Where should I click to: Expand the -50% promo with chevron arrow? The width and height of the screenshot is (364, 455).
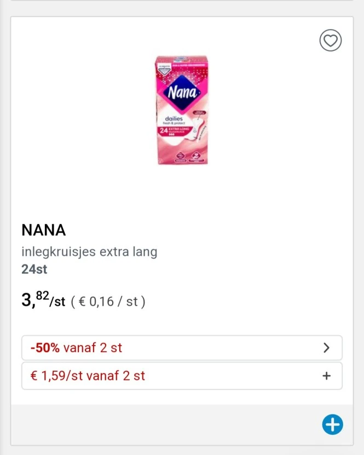pos(327,348)
